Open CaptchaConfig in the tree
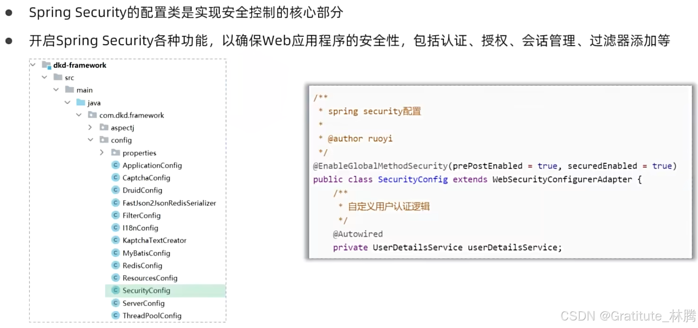 [146, 178]
